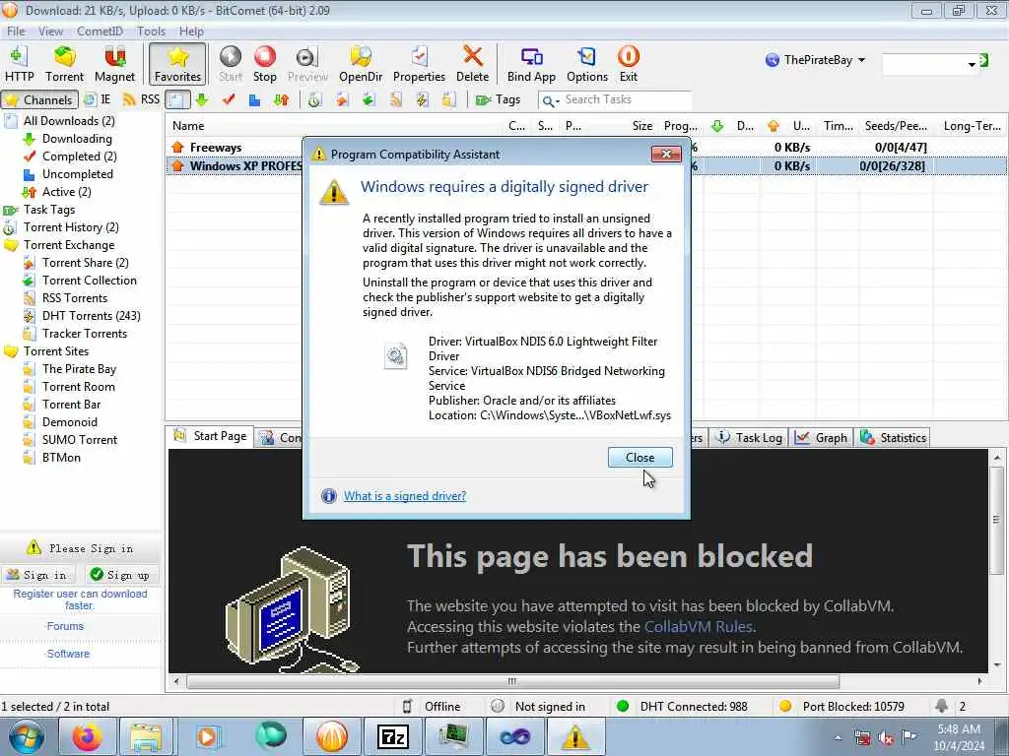Open the Help menu
The width and height of the screenshot is (1009, 756).
(x=191, y=31)
